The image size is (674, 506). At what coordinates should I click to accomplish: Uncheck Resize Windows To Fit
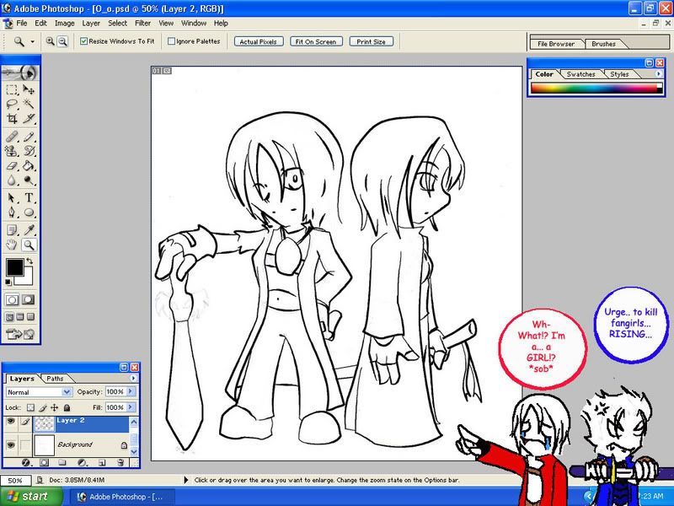tap(84, 40)
